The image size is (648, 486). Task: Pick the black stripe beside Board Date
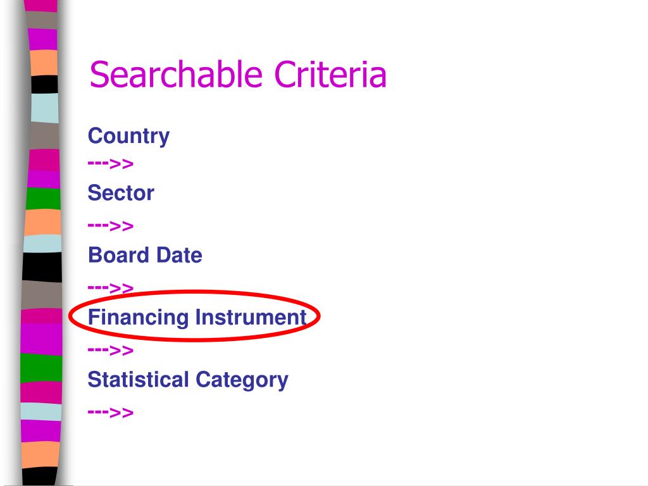coord(42,266)
